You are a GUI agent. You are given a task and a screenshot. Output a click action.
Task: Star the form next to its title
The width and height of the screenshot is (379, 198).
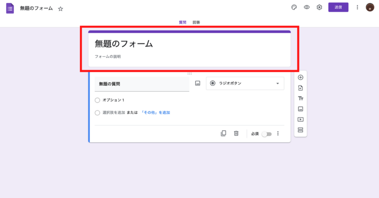click(61, 9)
